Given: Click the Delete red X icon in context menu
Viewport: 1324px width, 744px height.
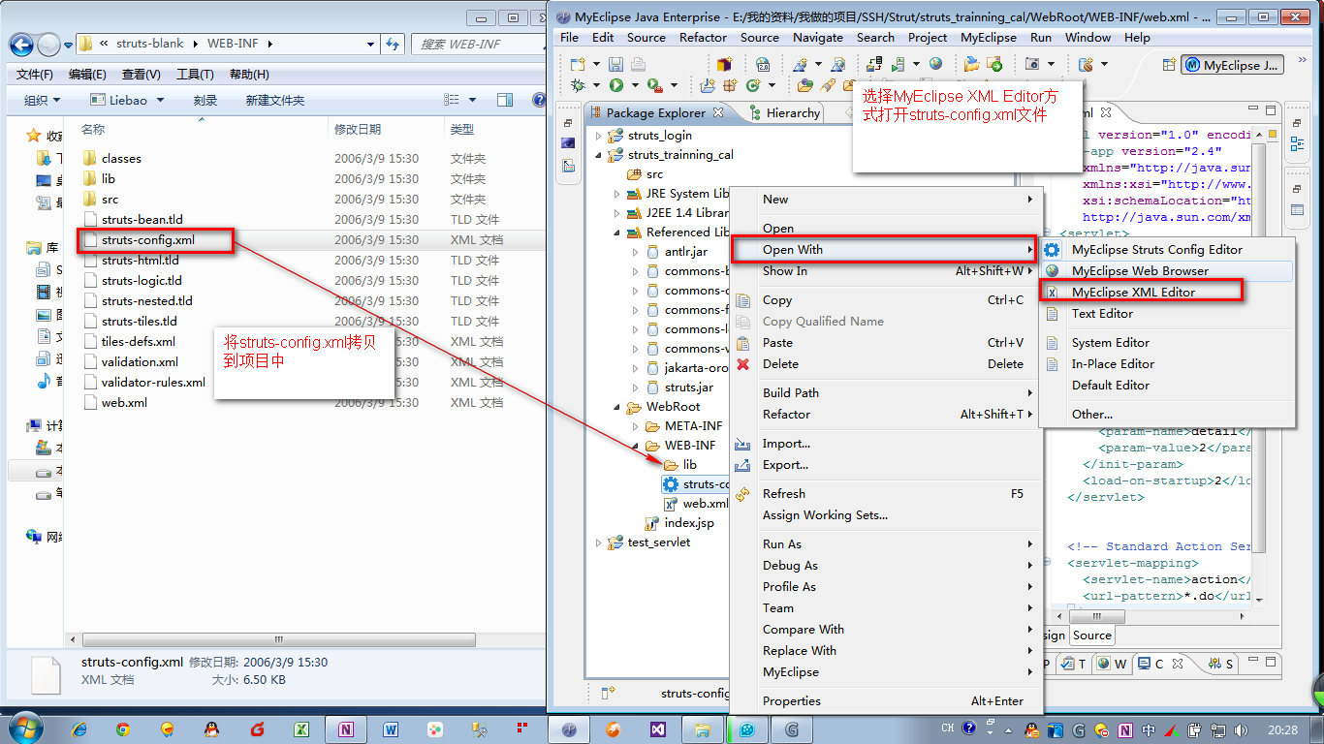Looking at the screenshot, I should click(742, 364).
